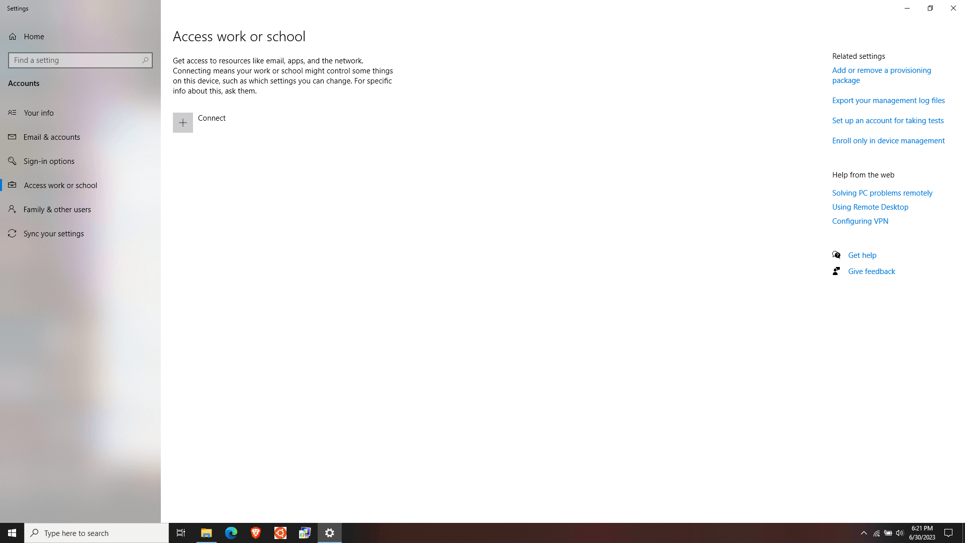This screenshot has height=543, width=965.
Task: Open Using Remote Desktop help page
Action: point(870,206)
